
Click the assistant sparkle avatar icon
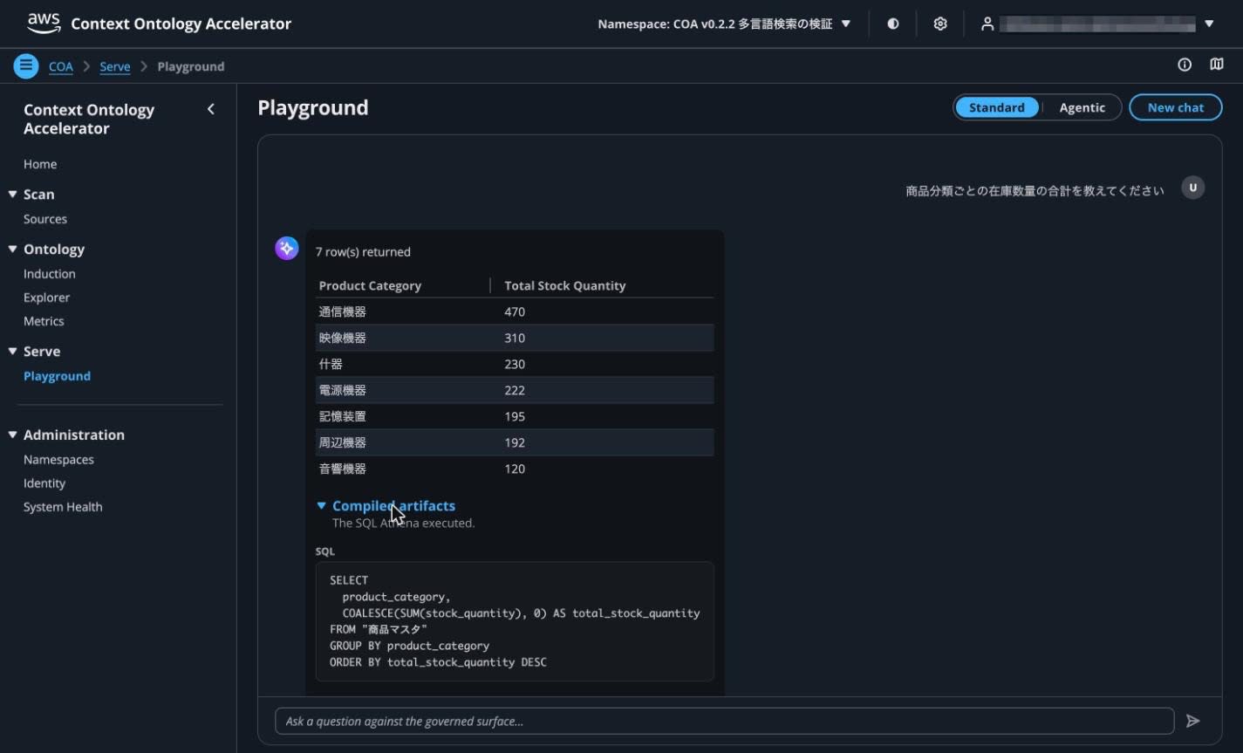(x=287, y=249)
